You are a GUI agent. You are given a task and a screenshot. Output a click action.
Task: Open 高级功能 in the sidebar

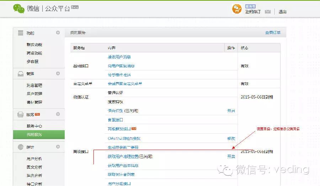(x=34, y=53)
